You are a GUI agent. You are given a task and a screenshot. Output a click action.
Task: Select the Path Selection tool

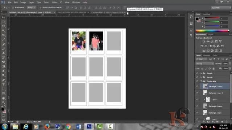tap(3, 89)
